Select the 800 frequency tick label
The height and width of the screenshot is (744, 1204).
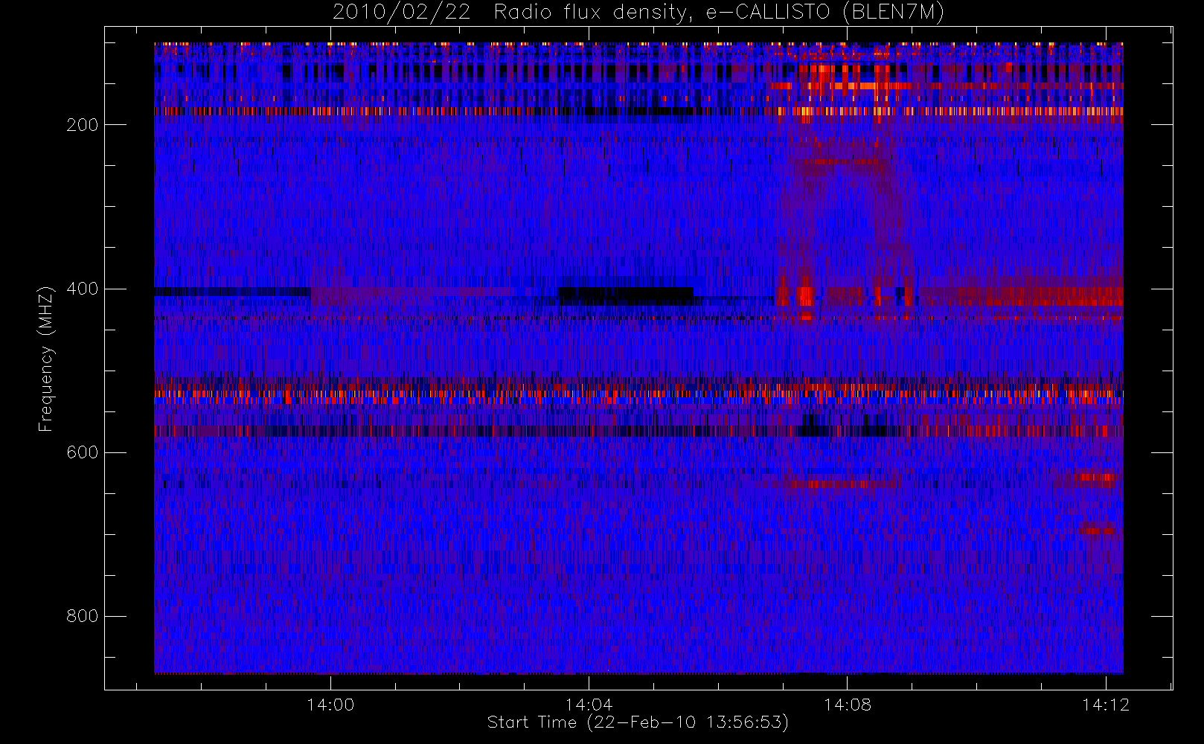click(x=82, y=616)
